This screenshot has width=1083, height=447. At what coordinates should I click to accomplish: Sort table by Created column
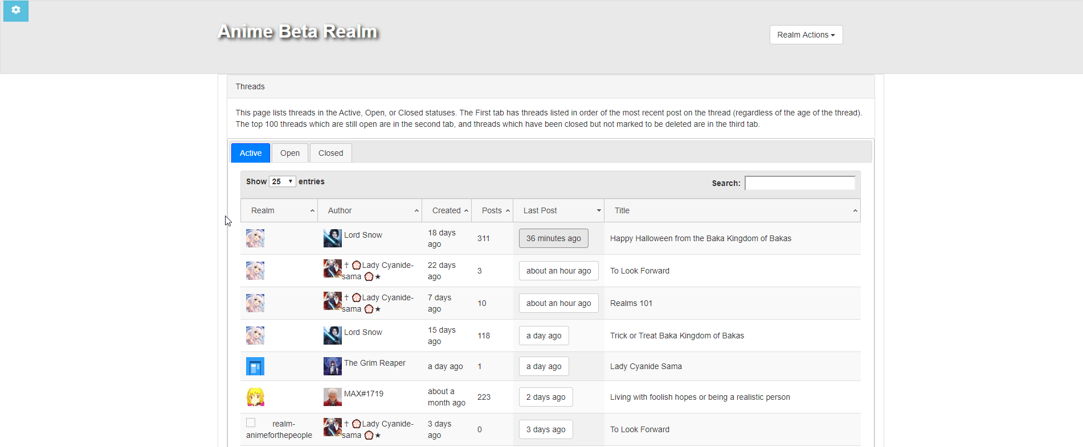coord(447,210)
